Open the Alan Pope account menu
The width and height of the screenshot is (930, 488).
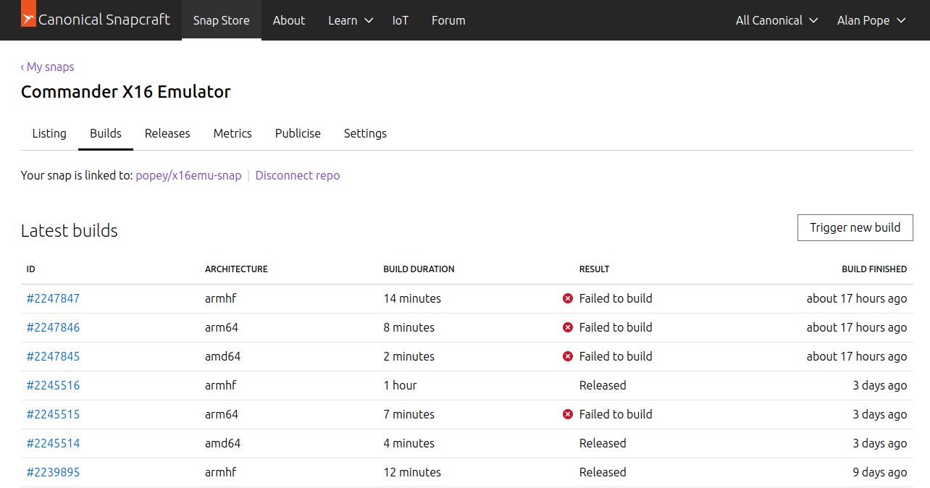[871, 20]
